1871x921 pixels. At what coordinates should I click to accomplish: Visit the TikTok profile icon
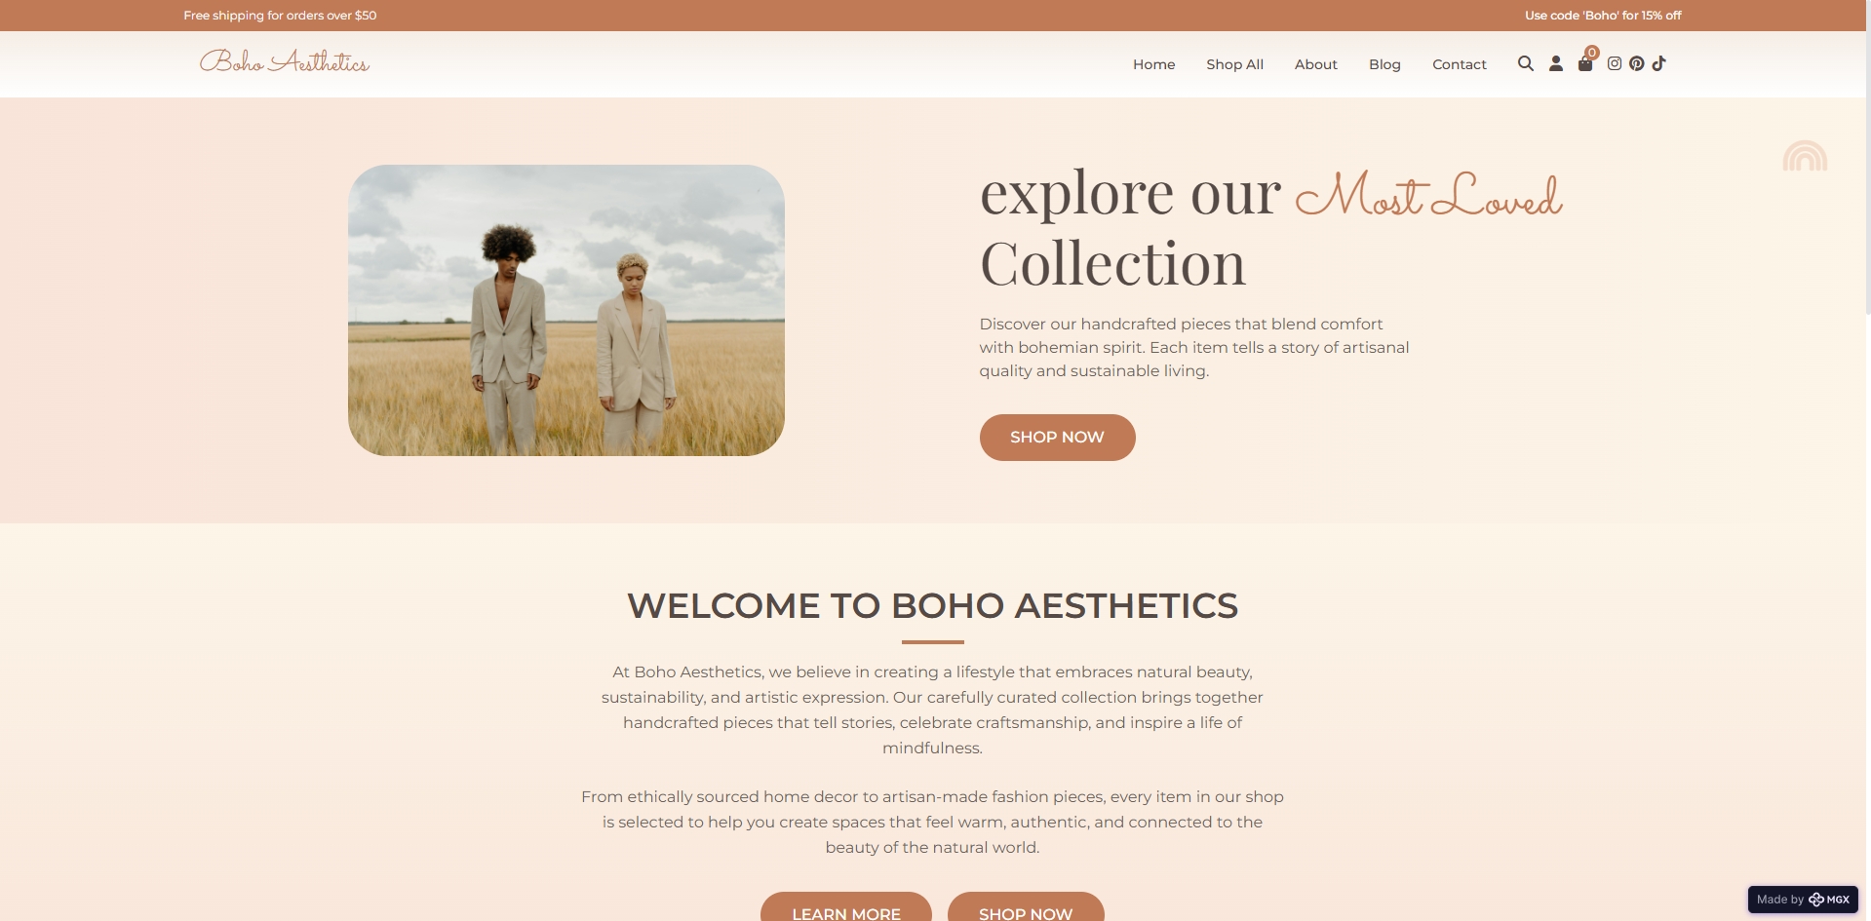pyautogui.click(x=1659, y=63)
